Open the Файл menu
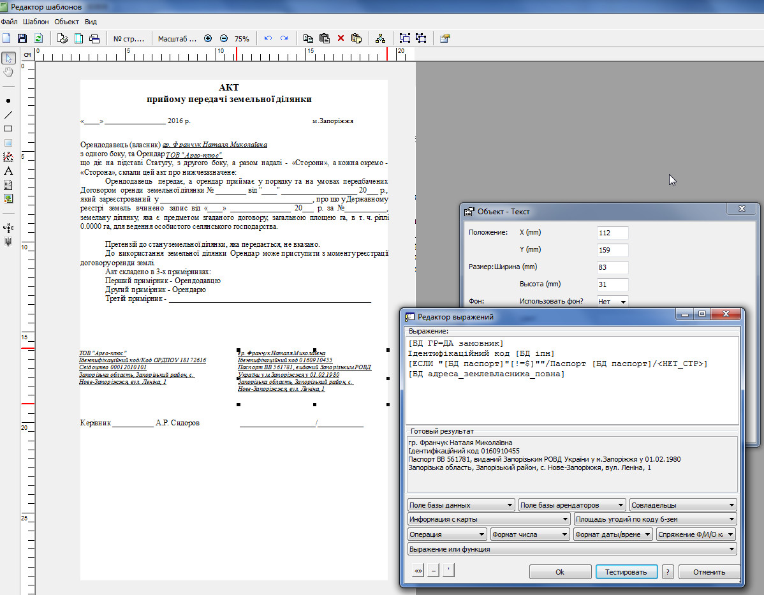The height and width of the screenshot is (595, 764). (x=10, y=22)
